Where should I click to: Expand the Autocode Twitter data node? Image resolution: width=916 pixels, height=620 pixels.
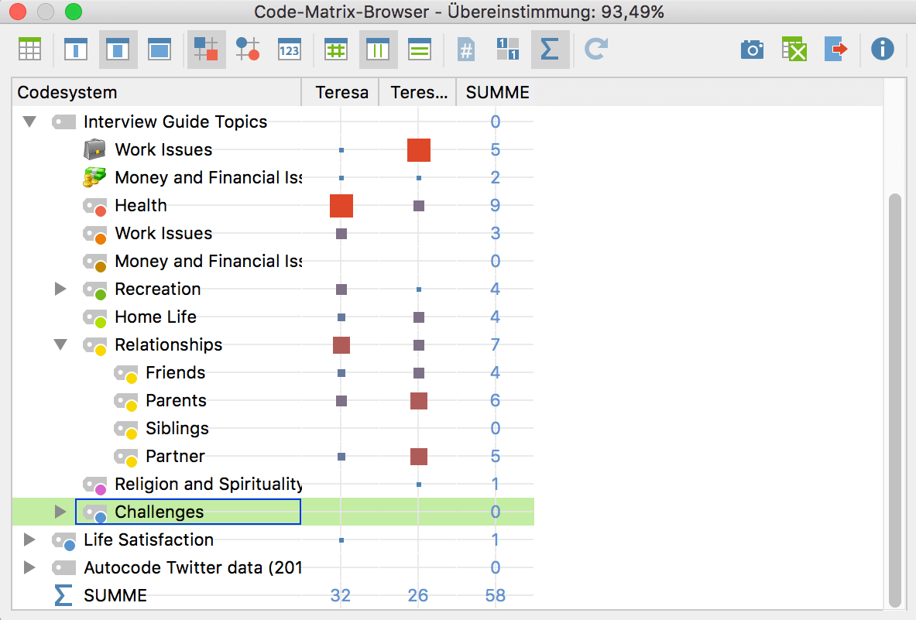pyautogui.click(x=29, y=567)
